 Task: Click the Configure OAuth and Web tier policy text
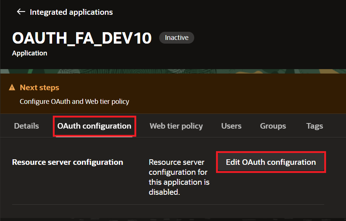click(x=74, y=101)
